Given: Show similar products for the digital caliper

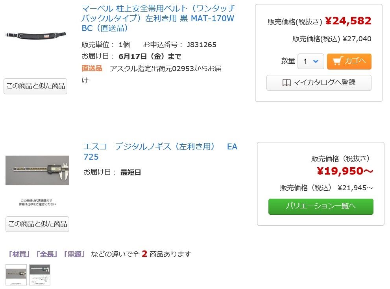Looking at the screenshot, I should point(37,224).
